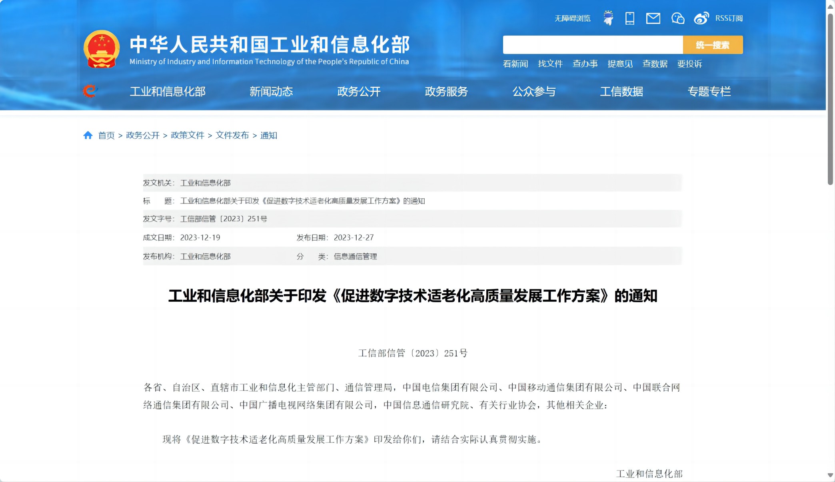835x482 pixels.
Task: Click the scroll down arrow of the scrollbar
Action: pos(830,475)
